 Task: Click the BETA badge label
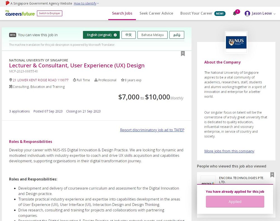point(13,35)
